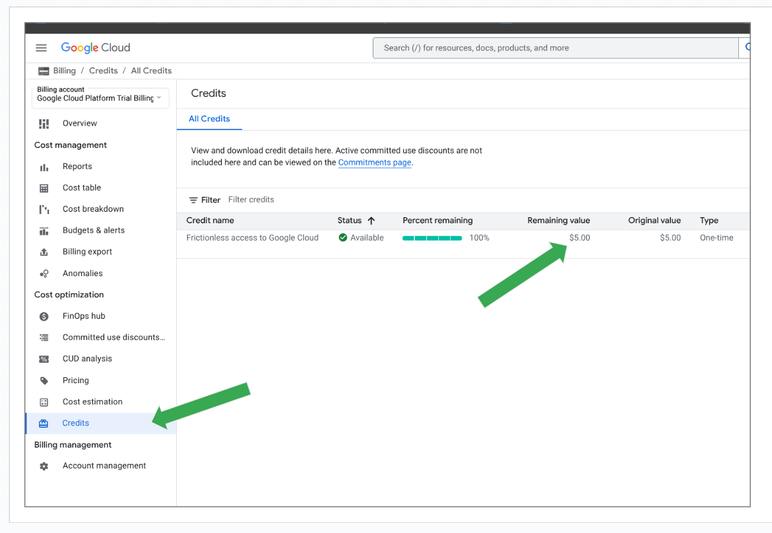Click the Pricing tag icon
Image resolution: width=772 pixels, height=533 pixels.
[x=44, y=381]
